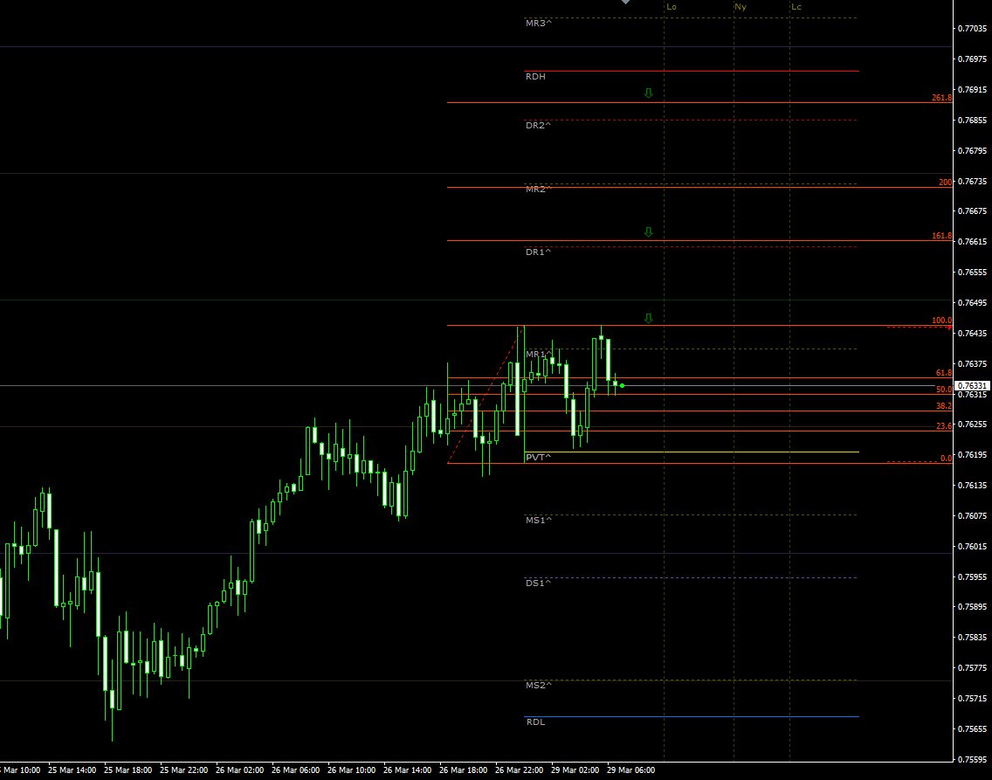This screenshot has height=780, width=992.
Task: Click the PVT^ pivot label
Action: pos(539,458)
